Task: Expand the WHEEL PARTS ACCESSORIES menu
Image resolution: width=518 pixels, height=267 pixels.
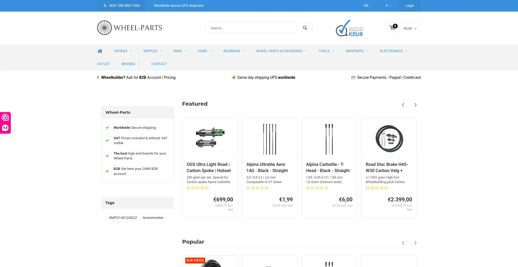Action: (282, 51)
